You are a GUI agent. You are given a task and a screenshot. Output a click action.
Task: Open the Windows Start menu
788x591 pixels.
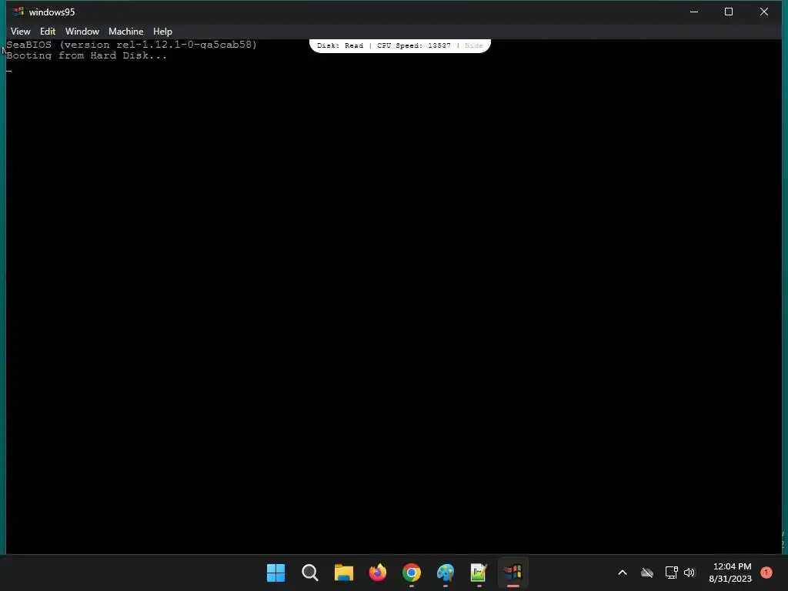point(276,573)
